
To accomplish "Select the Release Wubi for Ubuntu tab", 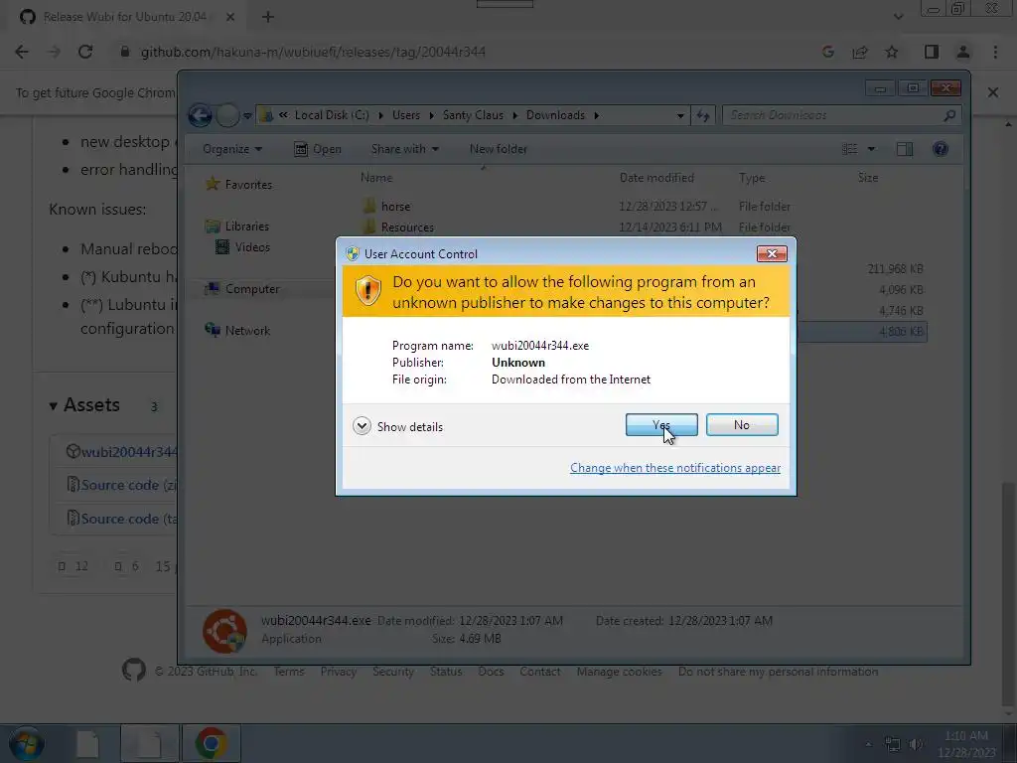I will (x=124, y=17).
